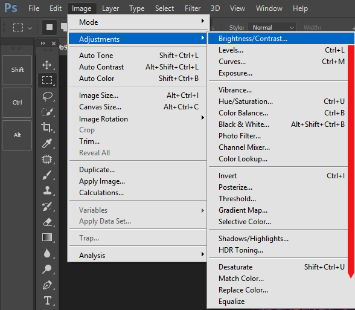Select the Horizontal Type tool
355x310 pixels.
pos(48,300)
